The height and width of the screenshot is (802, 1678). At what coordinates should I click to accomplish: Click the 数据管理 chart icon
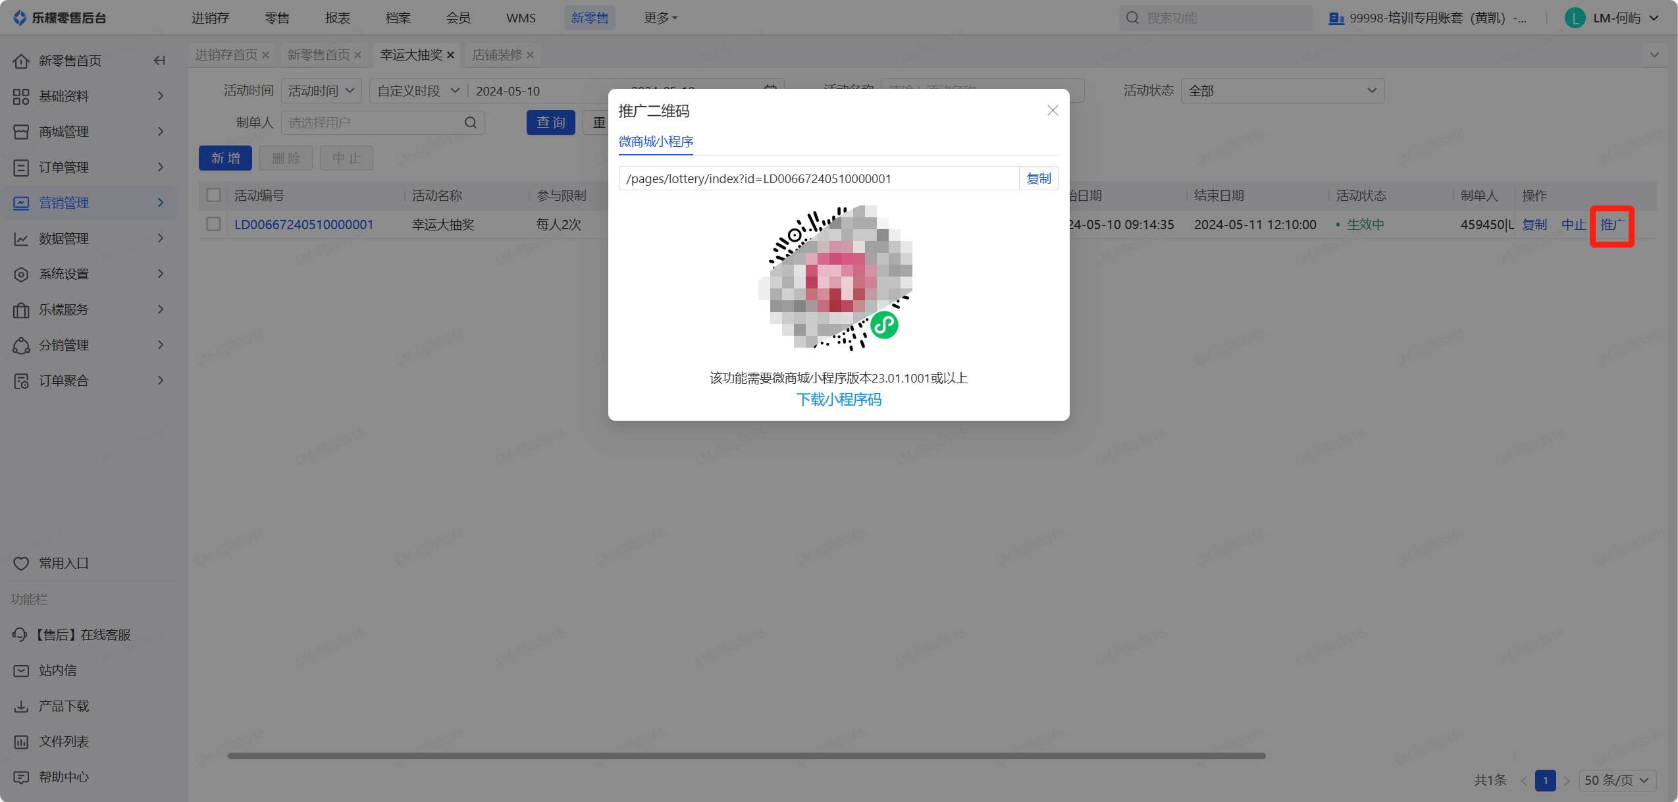21,238
